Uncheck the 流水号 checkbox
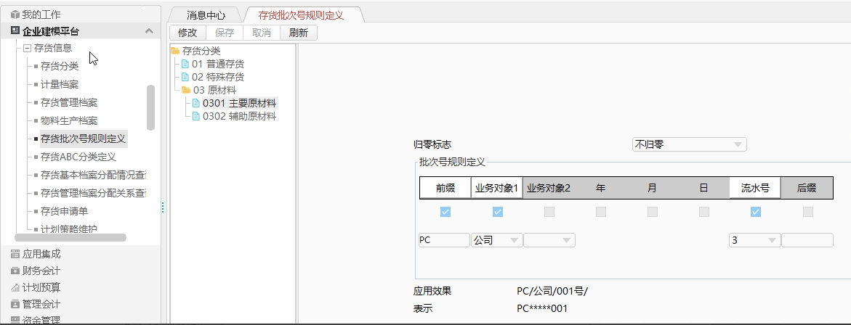851x325 pixels. 756,212
